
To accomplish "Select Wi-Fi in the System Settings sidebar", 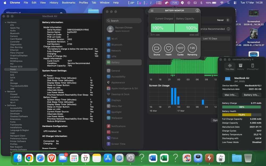I will click(123, 39).
